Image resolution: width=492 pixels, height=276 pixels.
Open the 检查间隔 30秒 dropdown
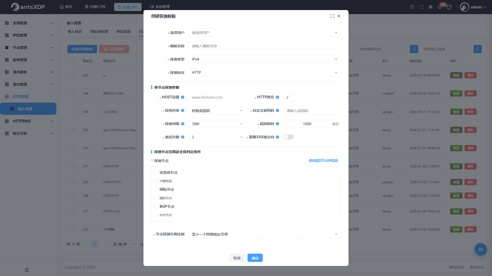click(x=217, y=124)
